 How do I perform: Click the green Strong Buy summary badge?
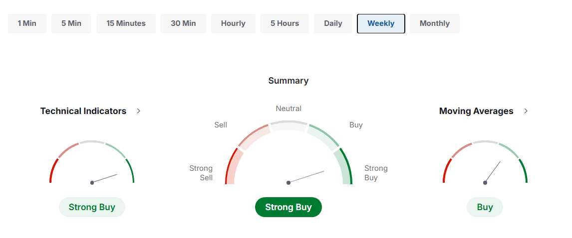coord(288,207)
